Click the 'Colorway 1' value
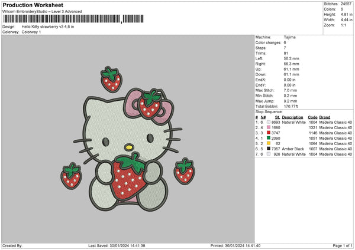This screenshot has width=355, height=250. coord(31,32)
